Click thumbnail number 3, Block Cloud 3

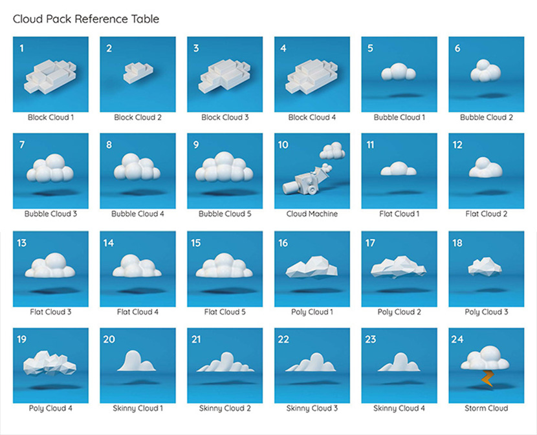tap(225, 74)
